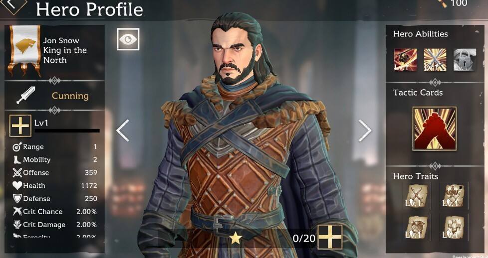Go back using the top-left arrow
This screenshot has width=488, height=258.
click(x=12, y=4)
